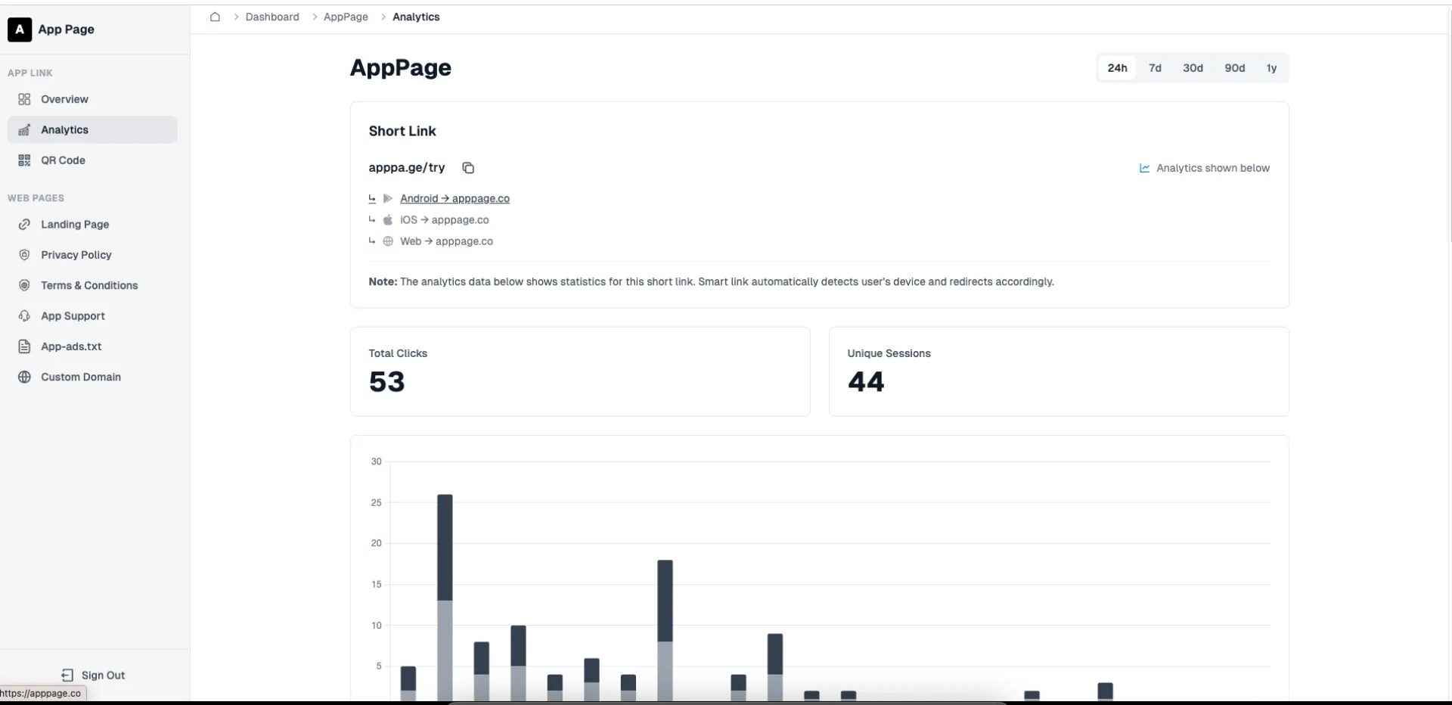Click the Analytics chart icon in sidebar
The height and width of the screenshot is (705, 1452).
[x=24, y=130]
